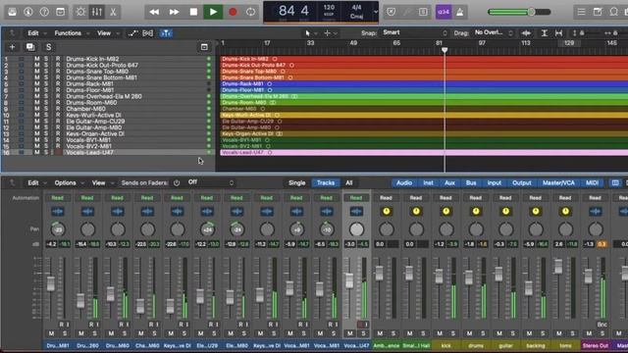628x353 pixels.
Task: Toggle the Bus channel filter button
Action: (x=471, y=183)
